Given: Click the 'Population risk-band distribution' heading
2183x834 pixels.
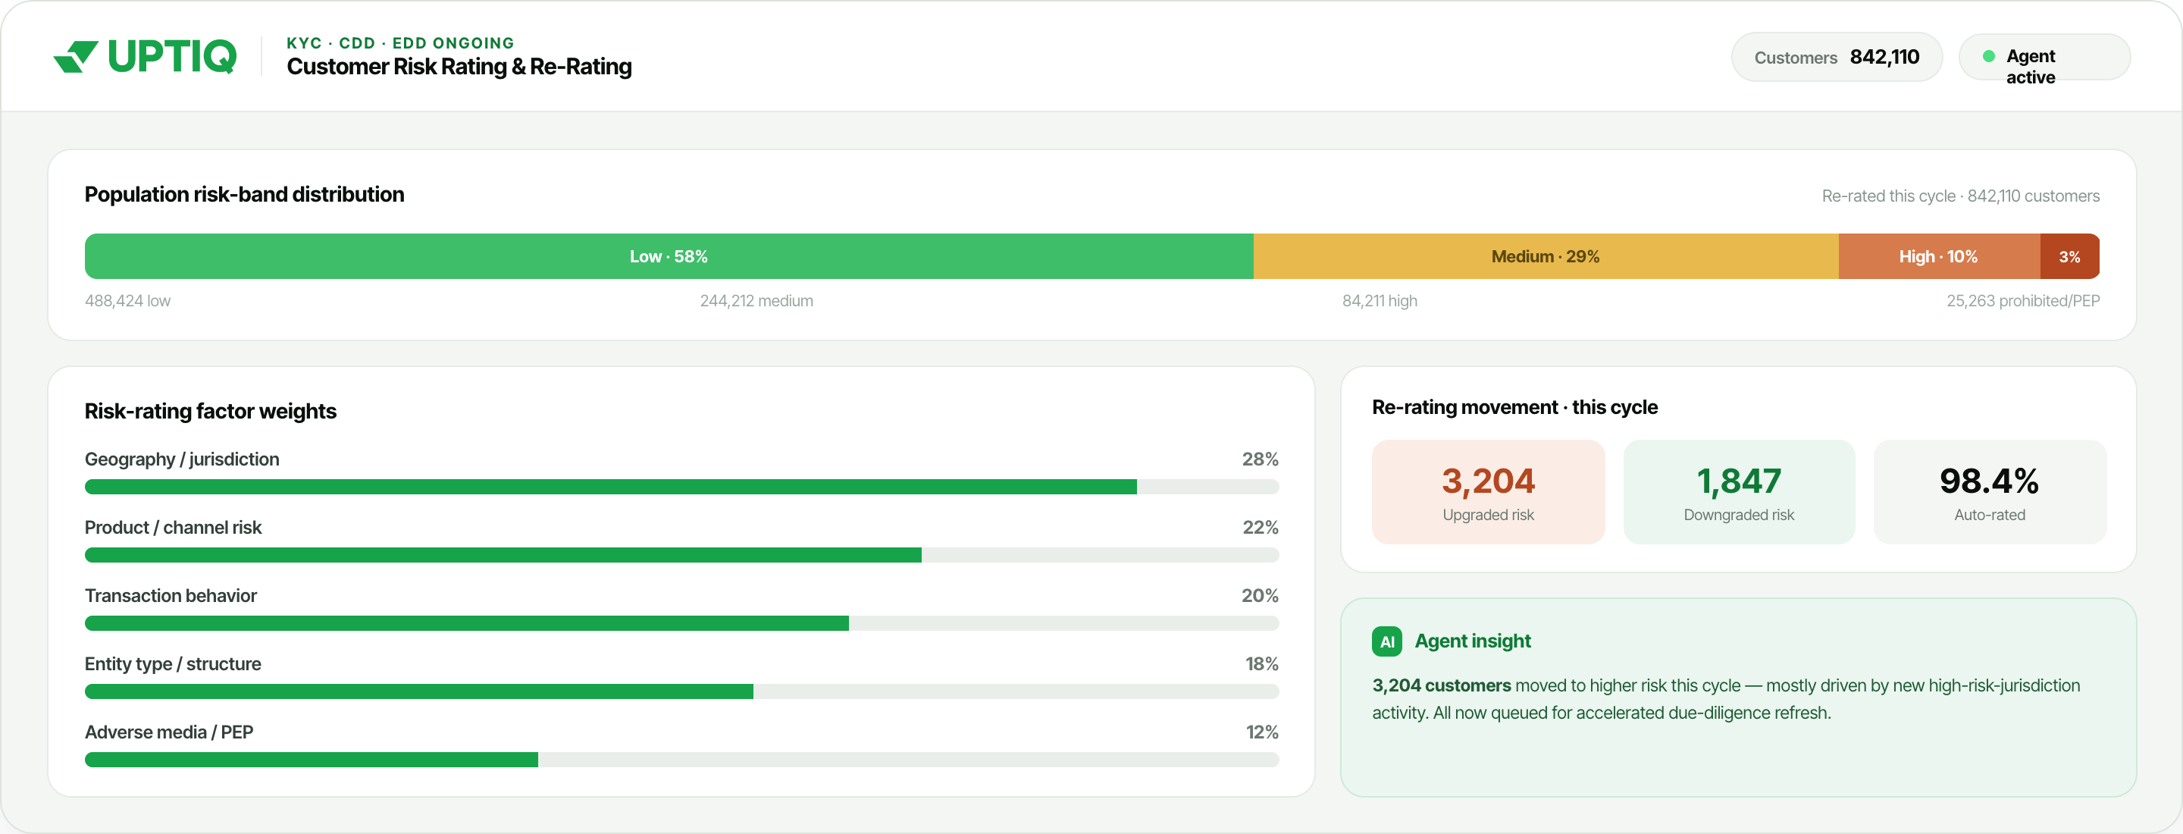Looking at the screenshot, I should pos(244,195).
